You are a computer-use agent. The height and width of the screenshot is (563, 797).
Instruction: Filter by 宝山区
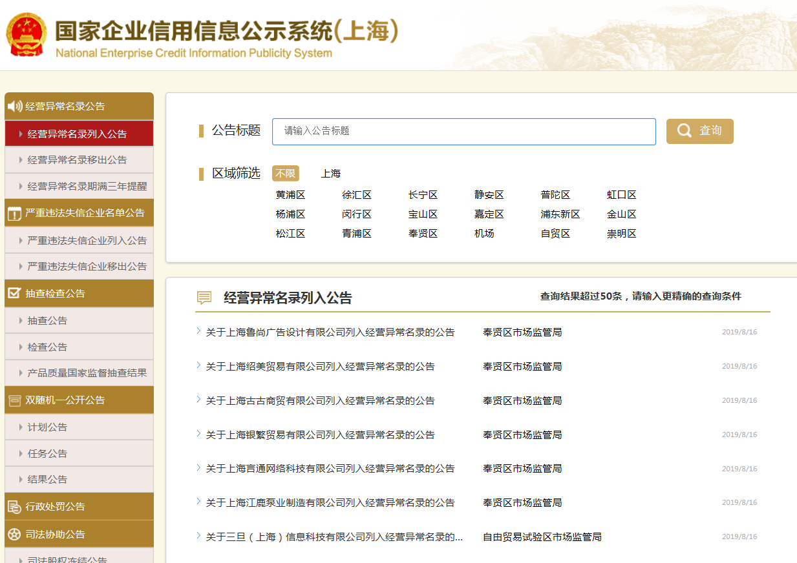point(423,214)
